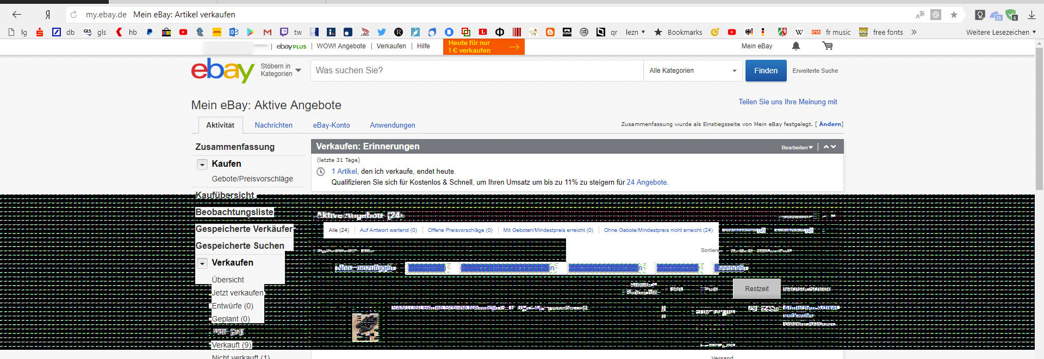Collapse the Erinnerungen panel with up arrow

coord(826,147)
